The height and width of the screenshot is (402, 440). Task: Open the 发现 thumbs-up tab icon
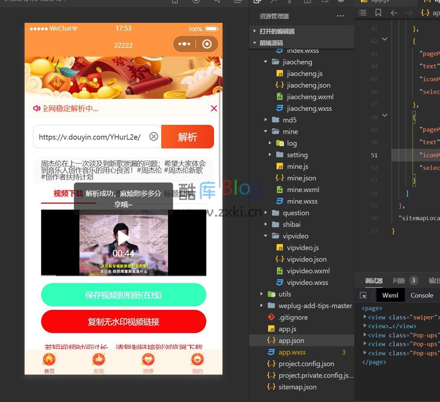(99, 360)
